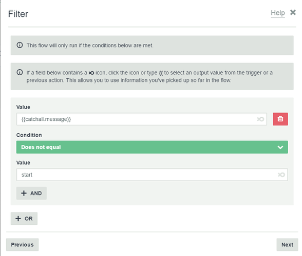
Task: Click the Condition label above the dropdown
Action: 29,135
